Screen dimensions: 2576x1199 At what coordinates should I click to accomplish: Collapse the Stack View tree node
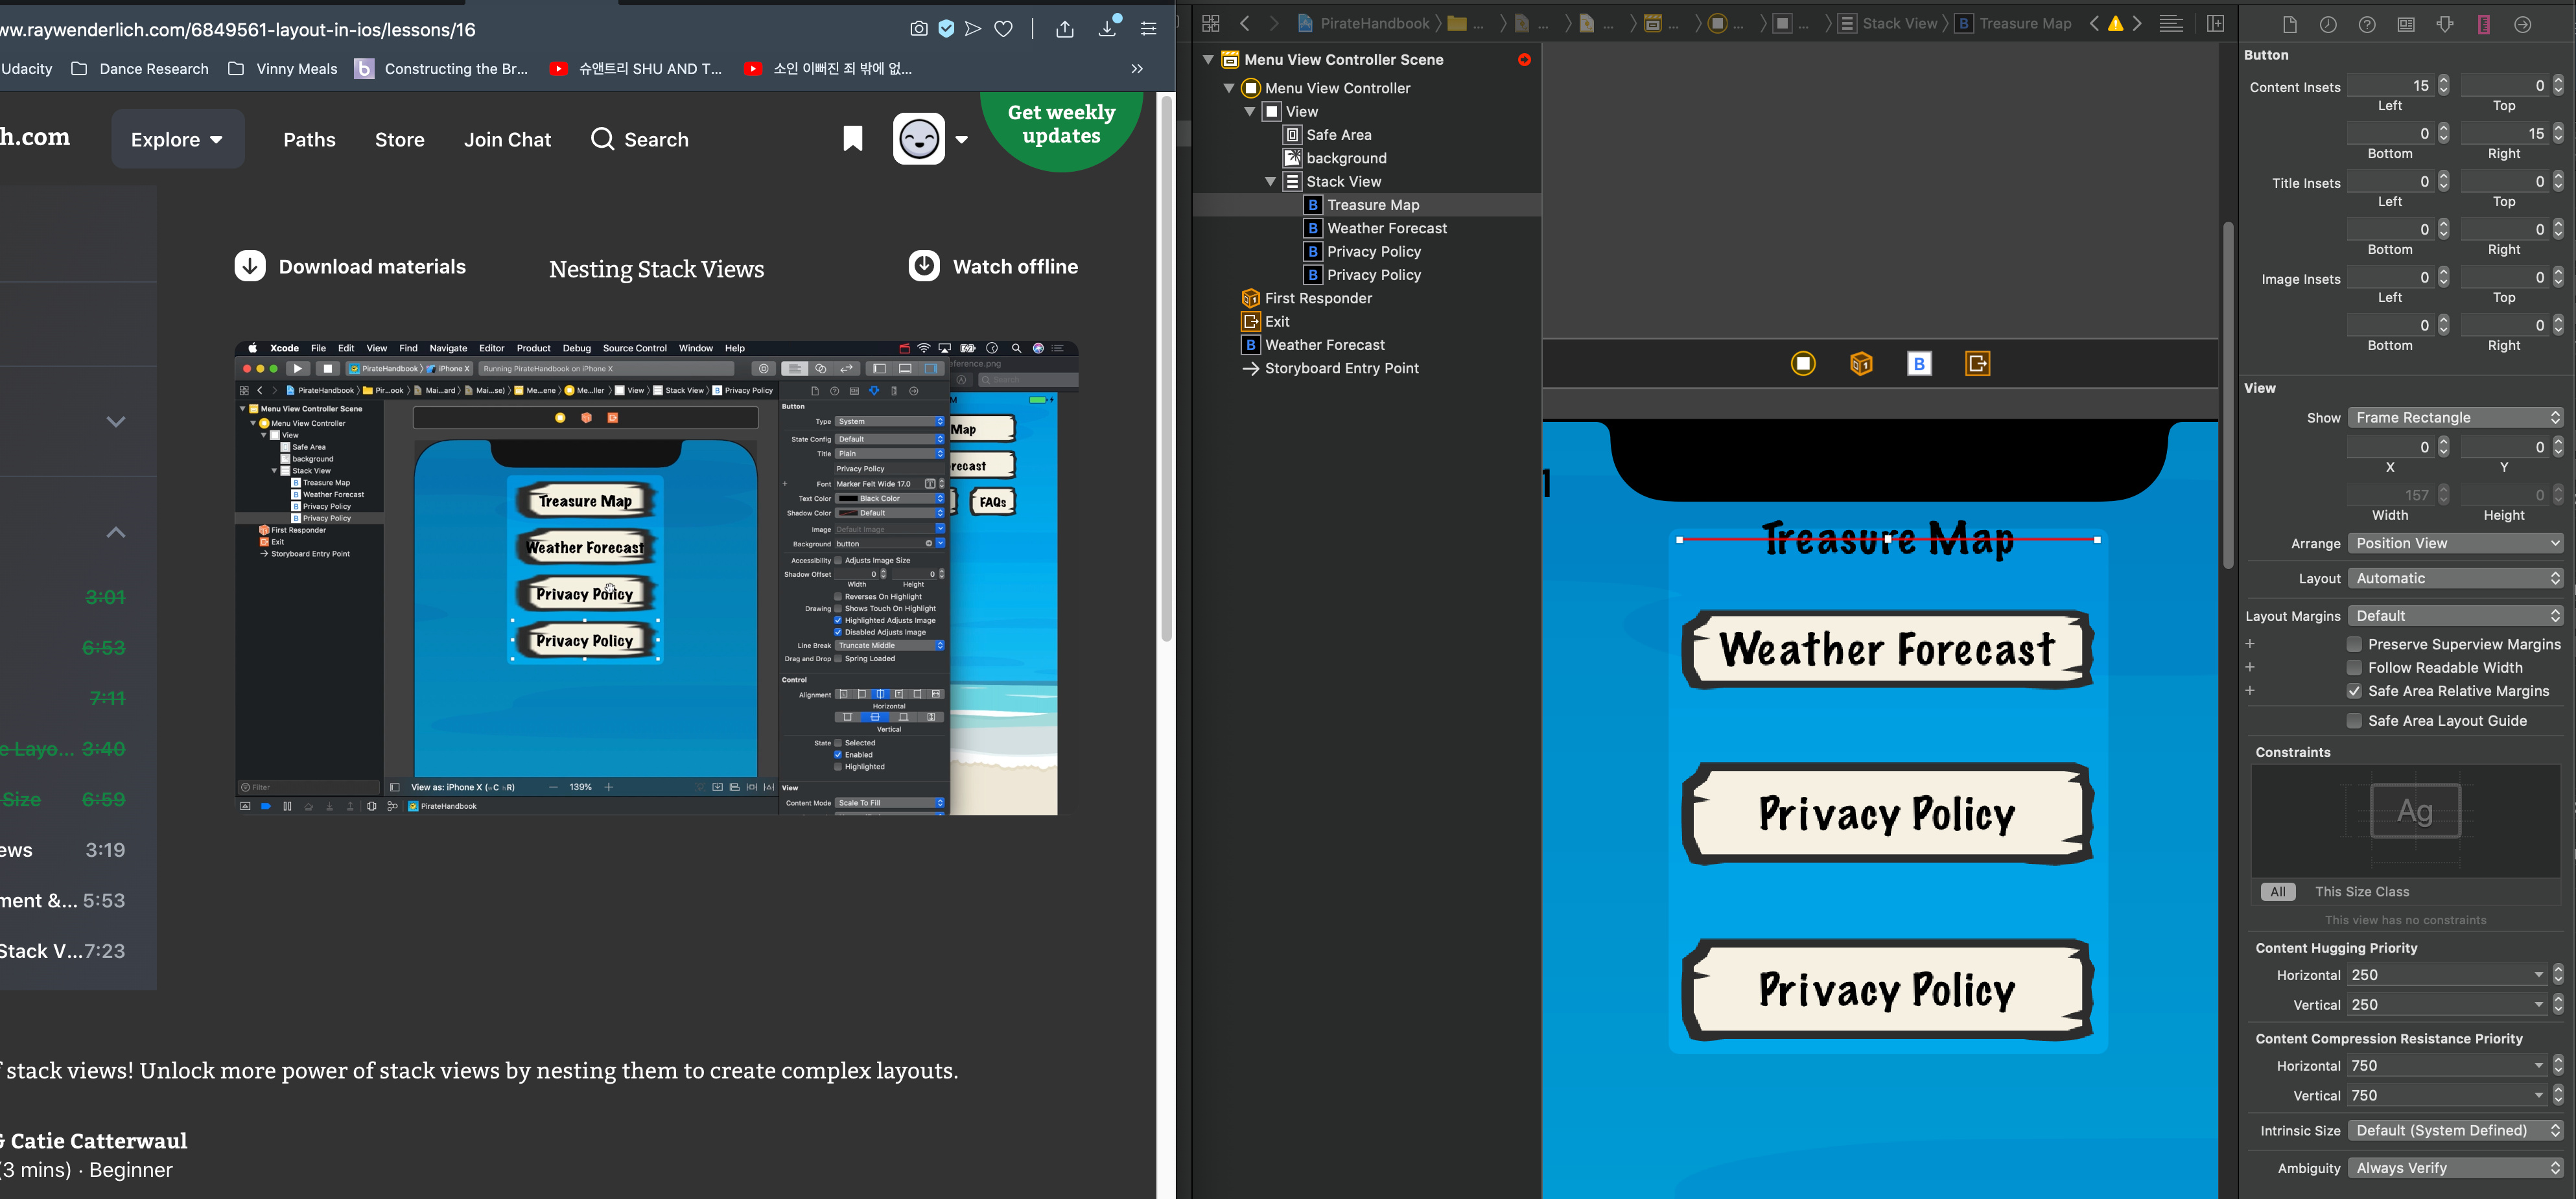click(x=1270, y=182)
